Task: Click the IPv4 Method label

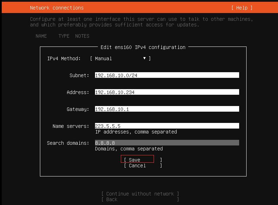Action: click(64, 58)
